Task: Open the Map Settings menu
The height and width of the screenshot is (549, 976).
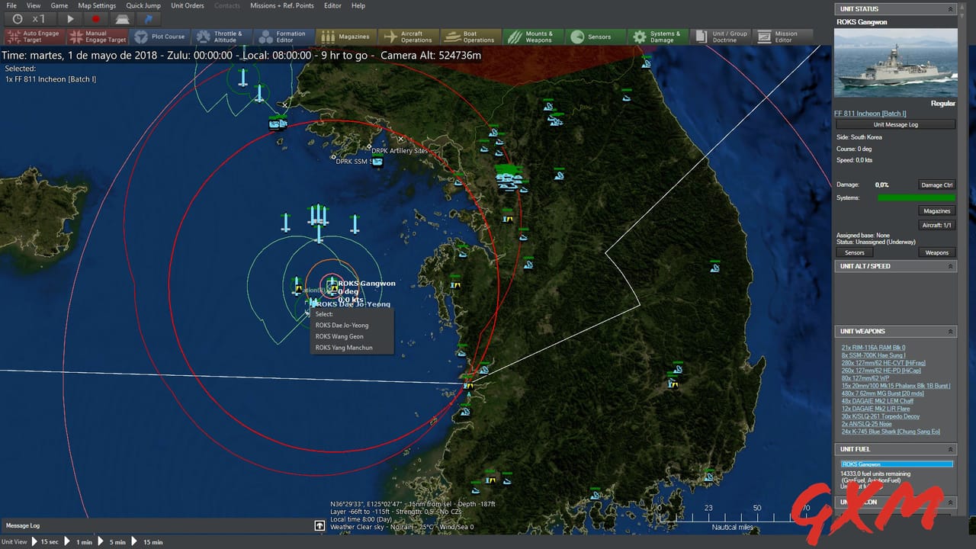Action: (x=97, y=5)
